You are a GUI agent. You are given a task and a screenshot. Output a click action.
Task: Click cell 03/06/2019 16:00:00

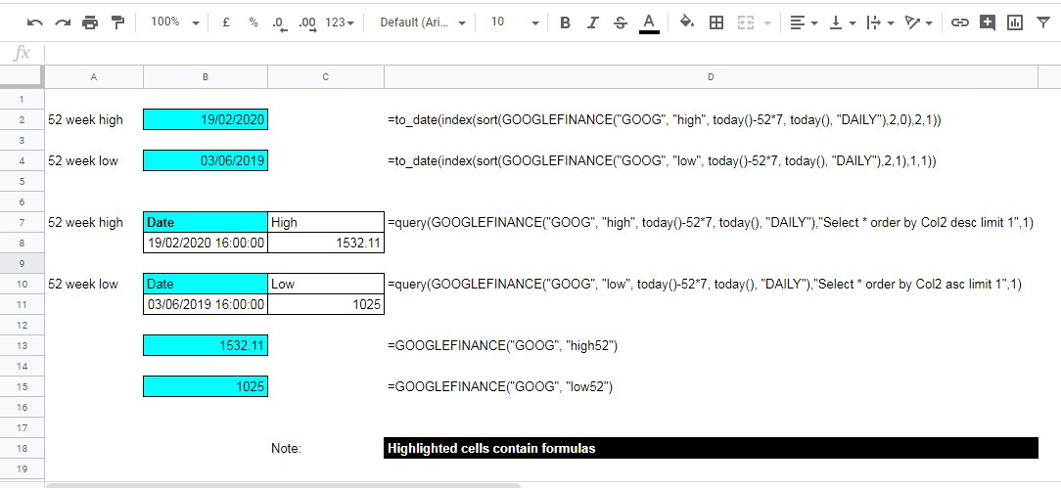[x=205, y=304]
